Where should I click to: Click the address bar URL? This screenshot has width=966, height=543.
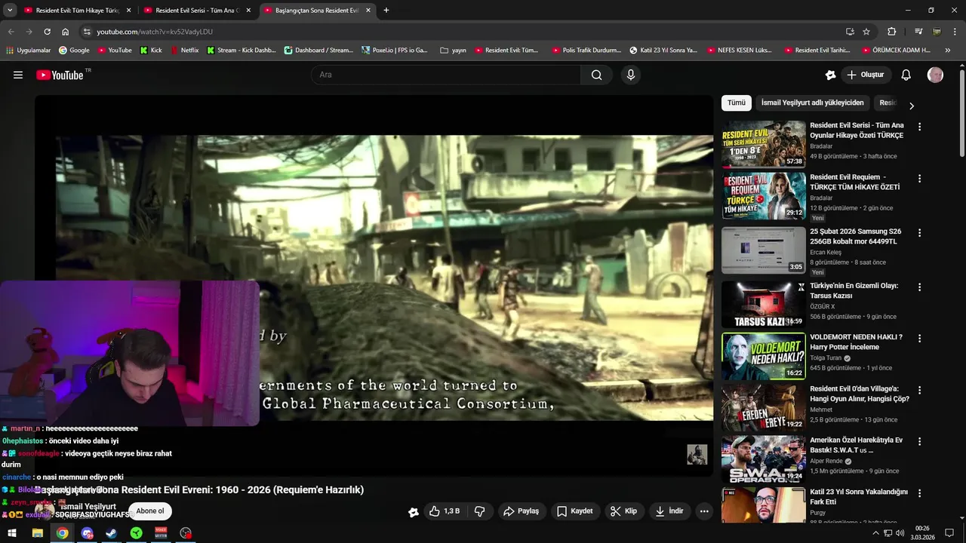coord(155,32)
